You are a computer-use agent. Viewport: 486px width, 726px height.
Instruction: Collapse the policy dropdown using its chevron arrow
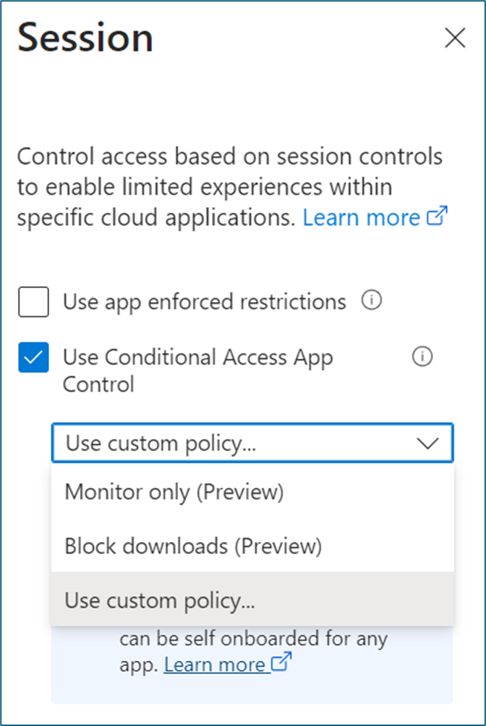pos(428,443)
